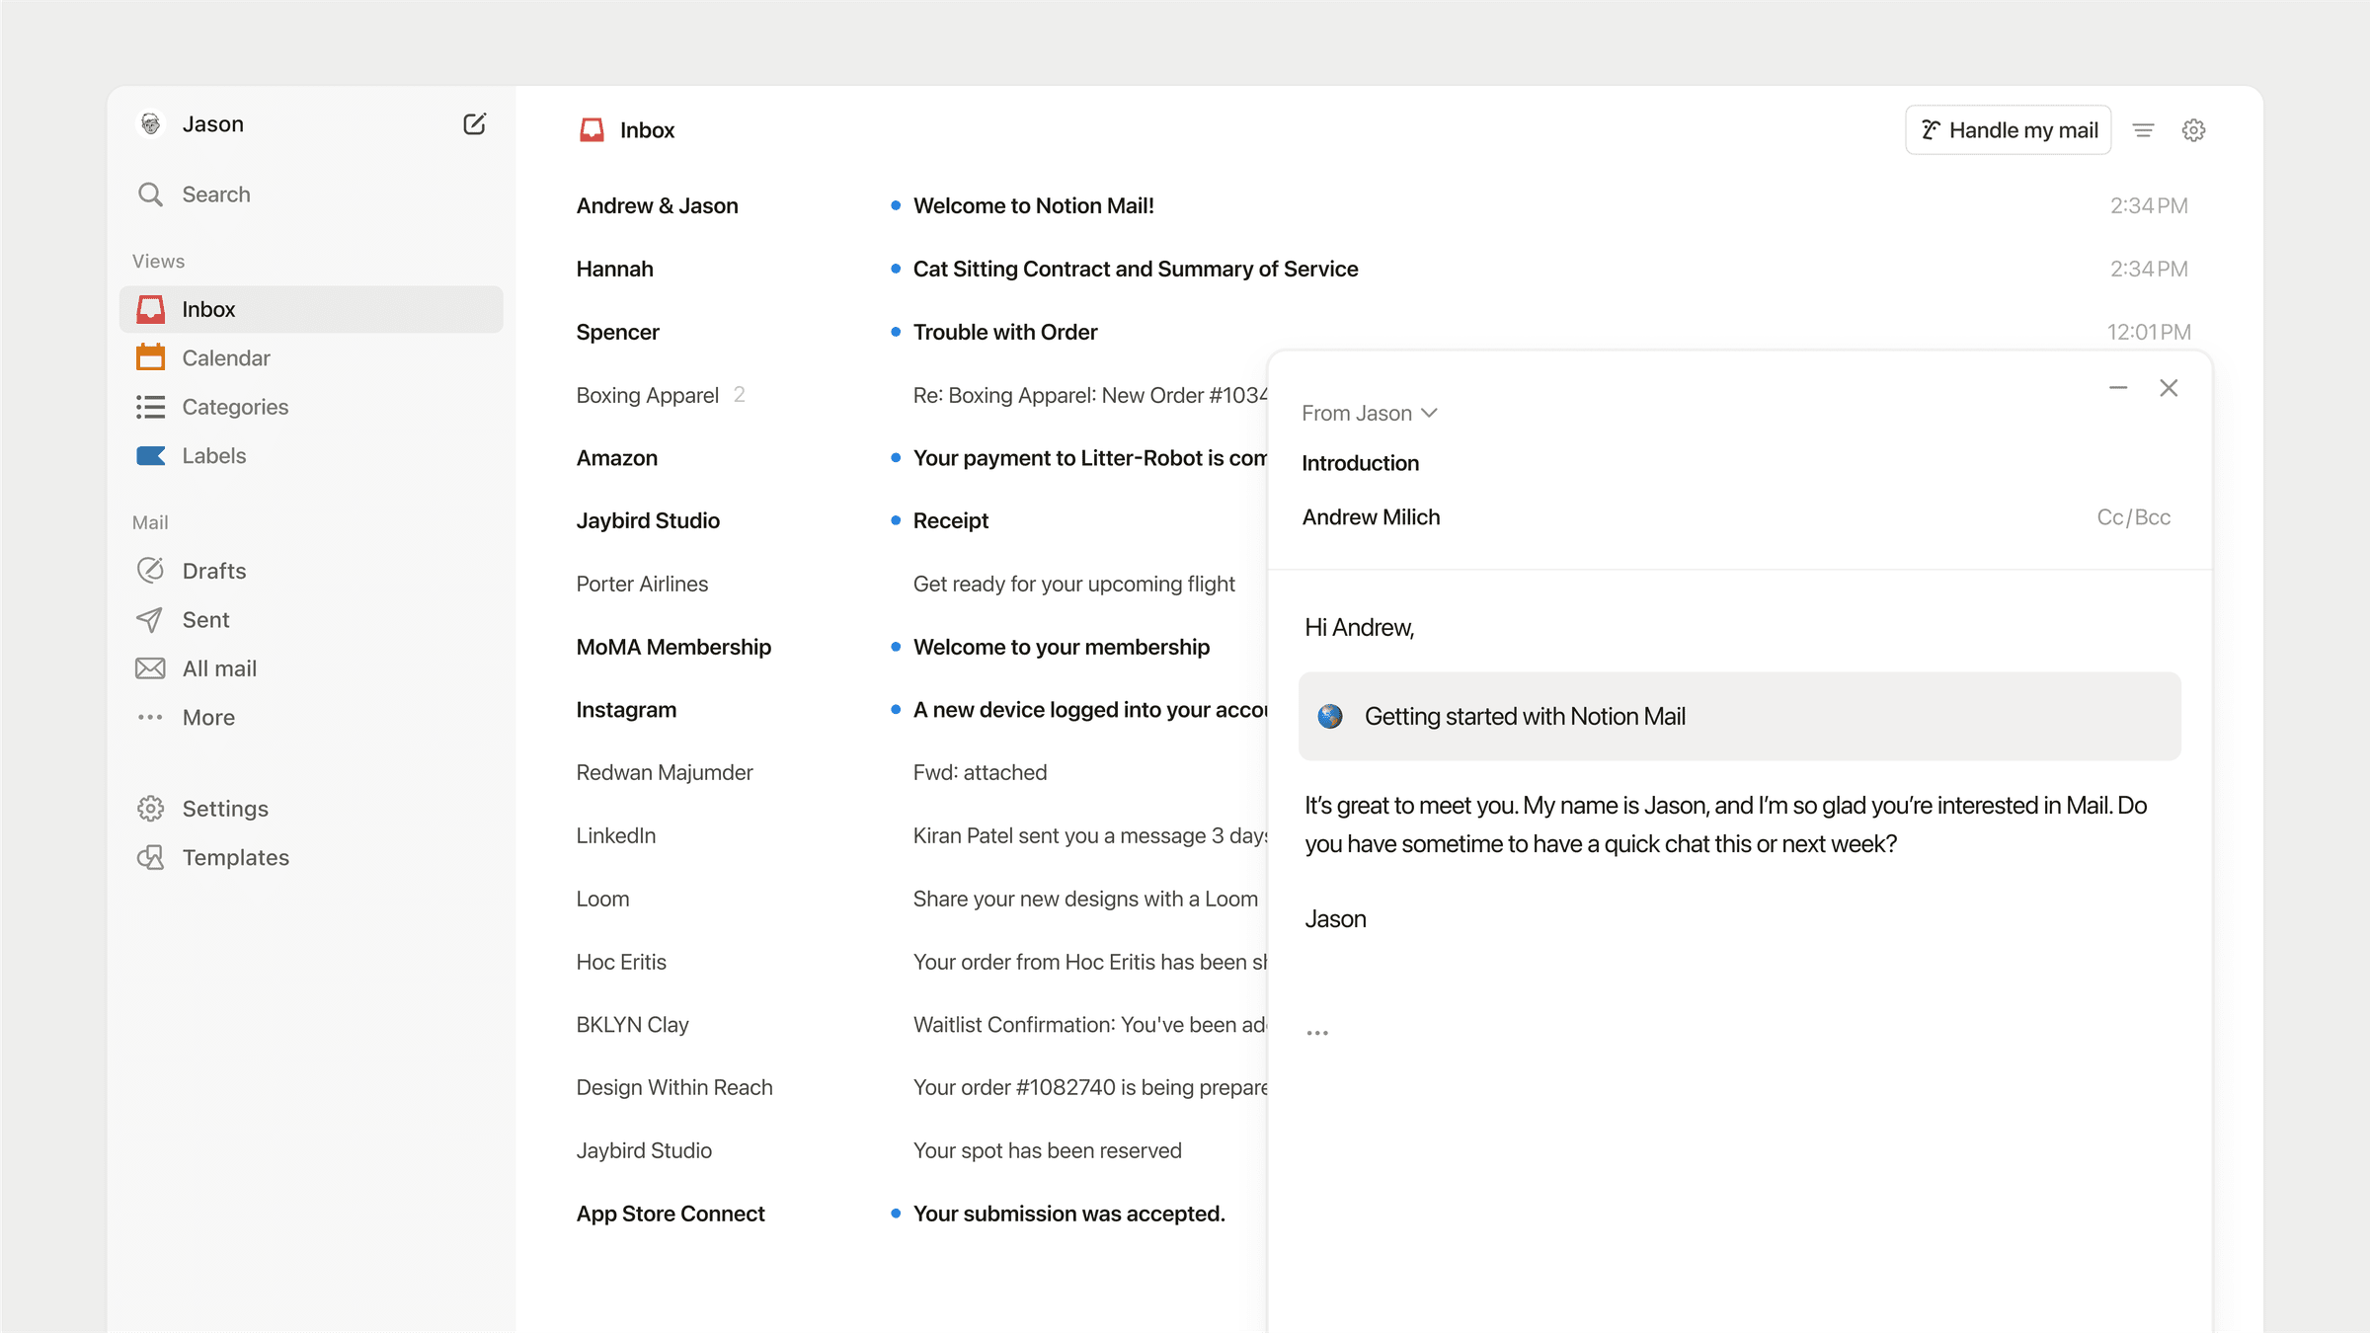Click the message body paragraph text
The height and width of the screenshot is (1333, 2370).
click(x=1726, y=824)
